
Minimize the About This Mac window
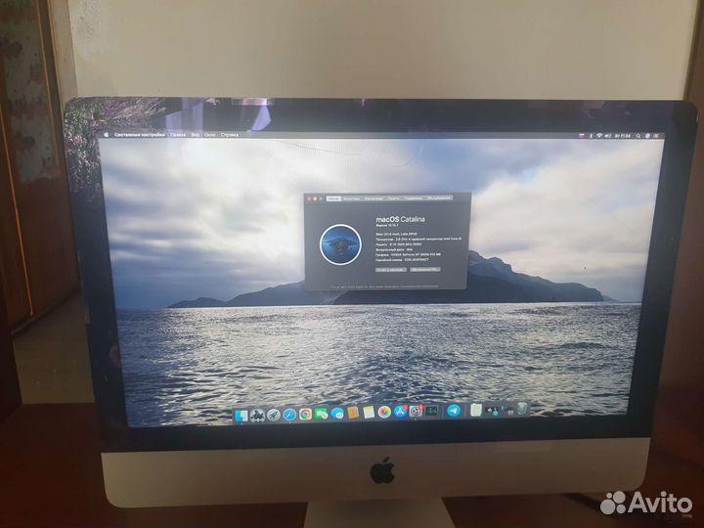pos(315,198)
